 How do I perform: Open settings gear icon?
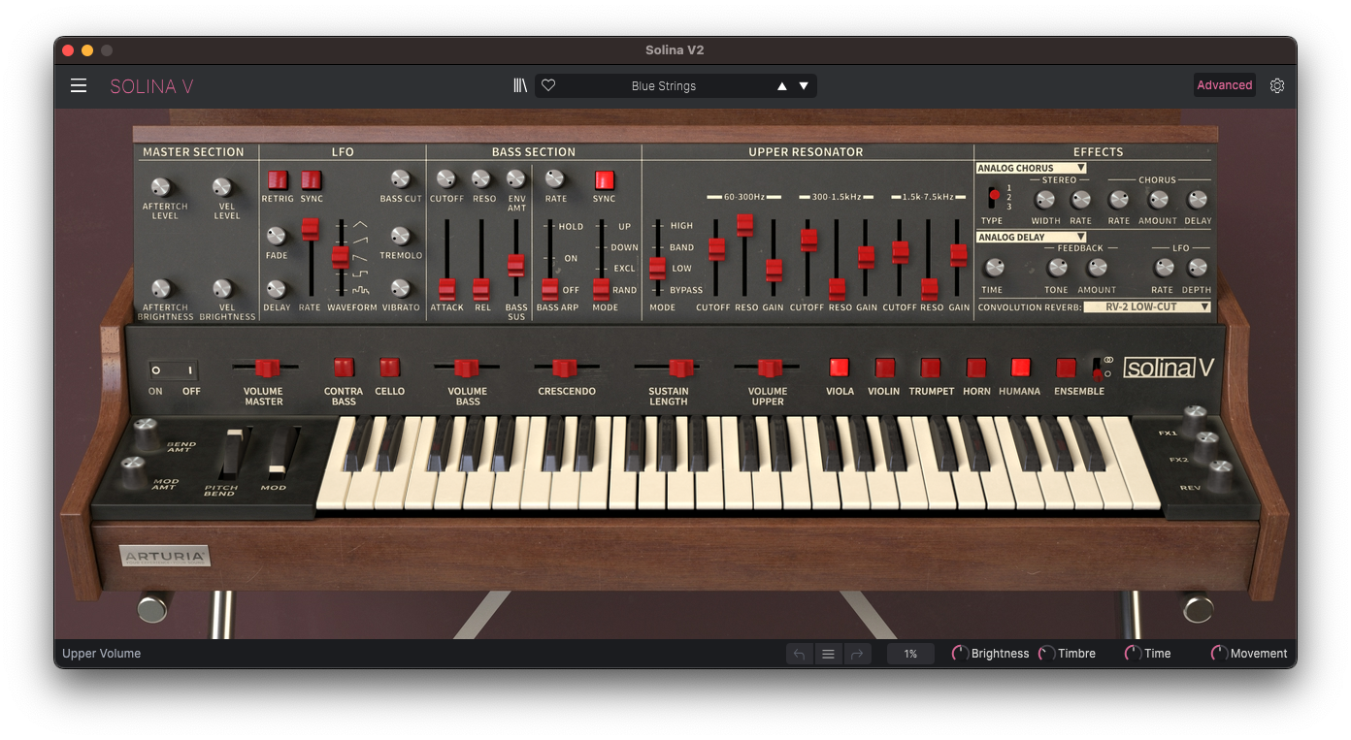point(1277,85)
